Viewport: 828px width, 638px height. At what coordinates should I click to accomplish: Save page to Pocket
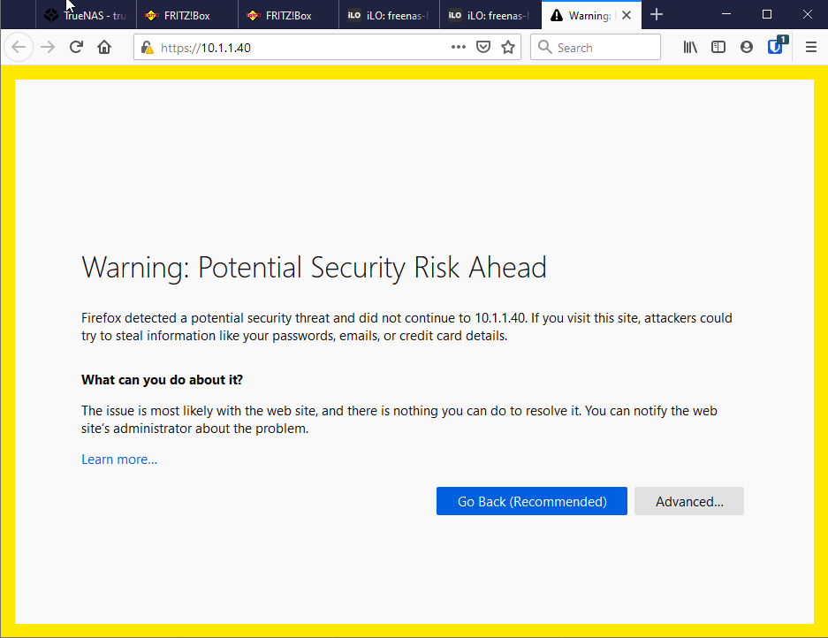483,48
